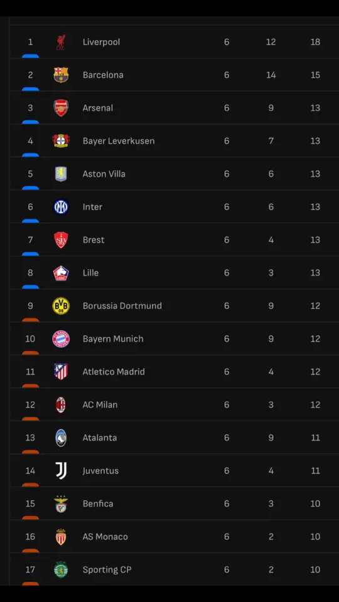This screenshot has height=602, width=339.
Task: Click the Liverpool club crest
Action: click(61, 42)
